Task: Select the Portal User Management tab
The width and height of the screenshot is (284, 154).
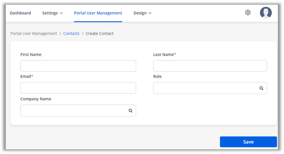Action: 98,13
